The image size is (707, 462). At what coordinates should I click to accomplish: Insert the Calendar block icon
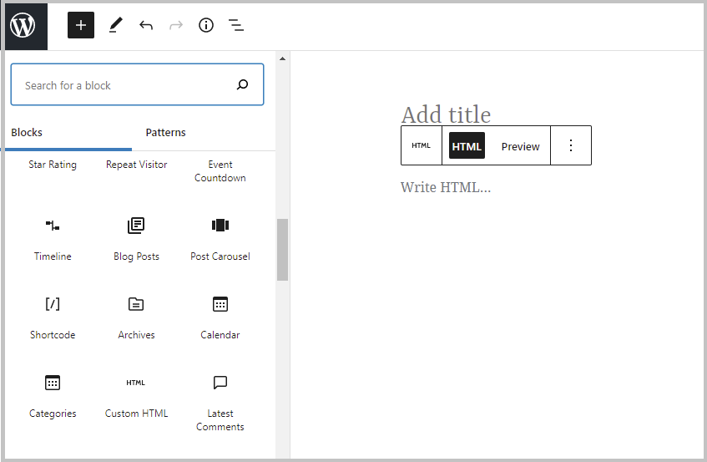220,304
